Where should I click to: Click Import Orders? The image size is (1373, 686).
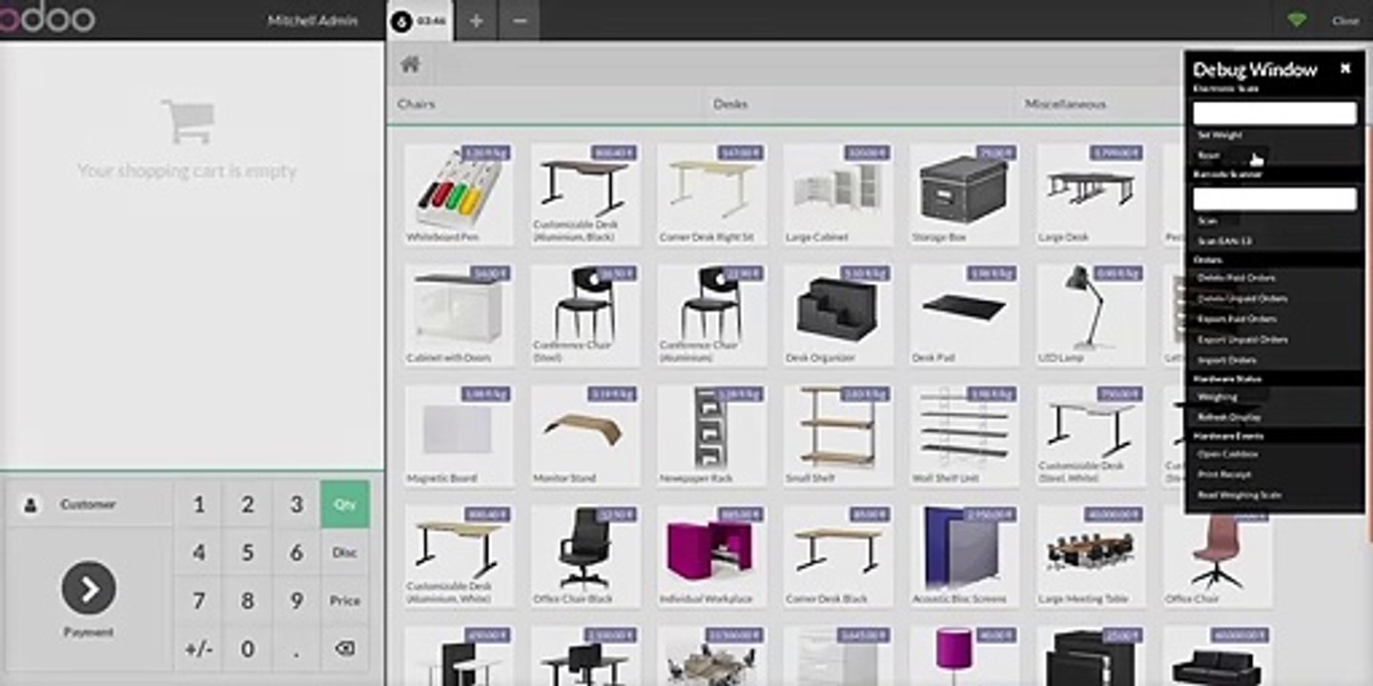(1227, 360)
